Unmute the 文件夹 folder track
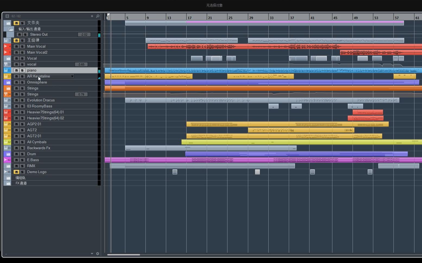Screen dimensions: 422x263 pyautogui.click(x=16, y=23)
